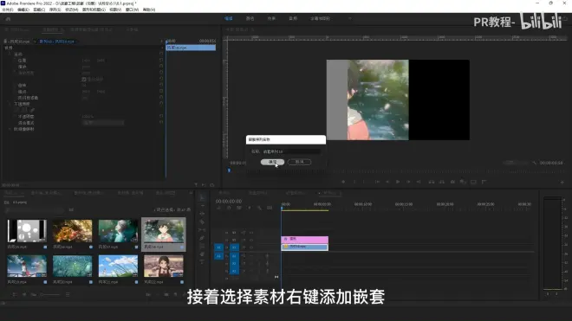Select the Hand tool
Image resolution: width=572 pixels, height=321 pixels.
202,254
